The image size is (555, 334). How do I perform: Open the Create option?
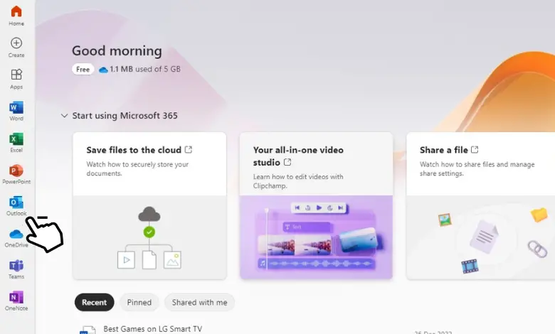coord(16,48)
